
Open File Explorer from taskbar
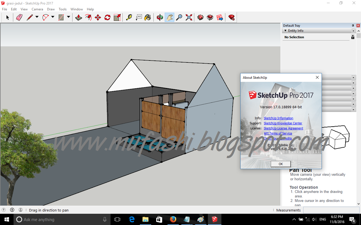[x=146, y=219]
